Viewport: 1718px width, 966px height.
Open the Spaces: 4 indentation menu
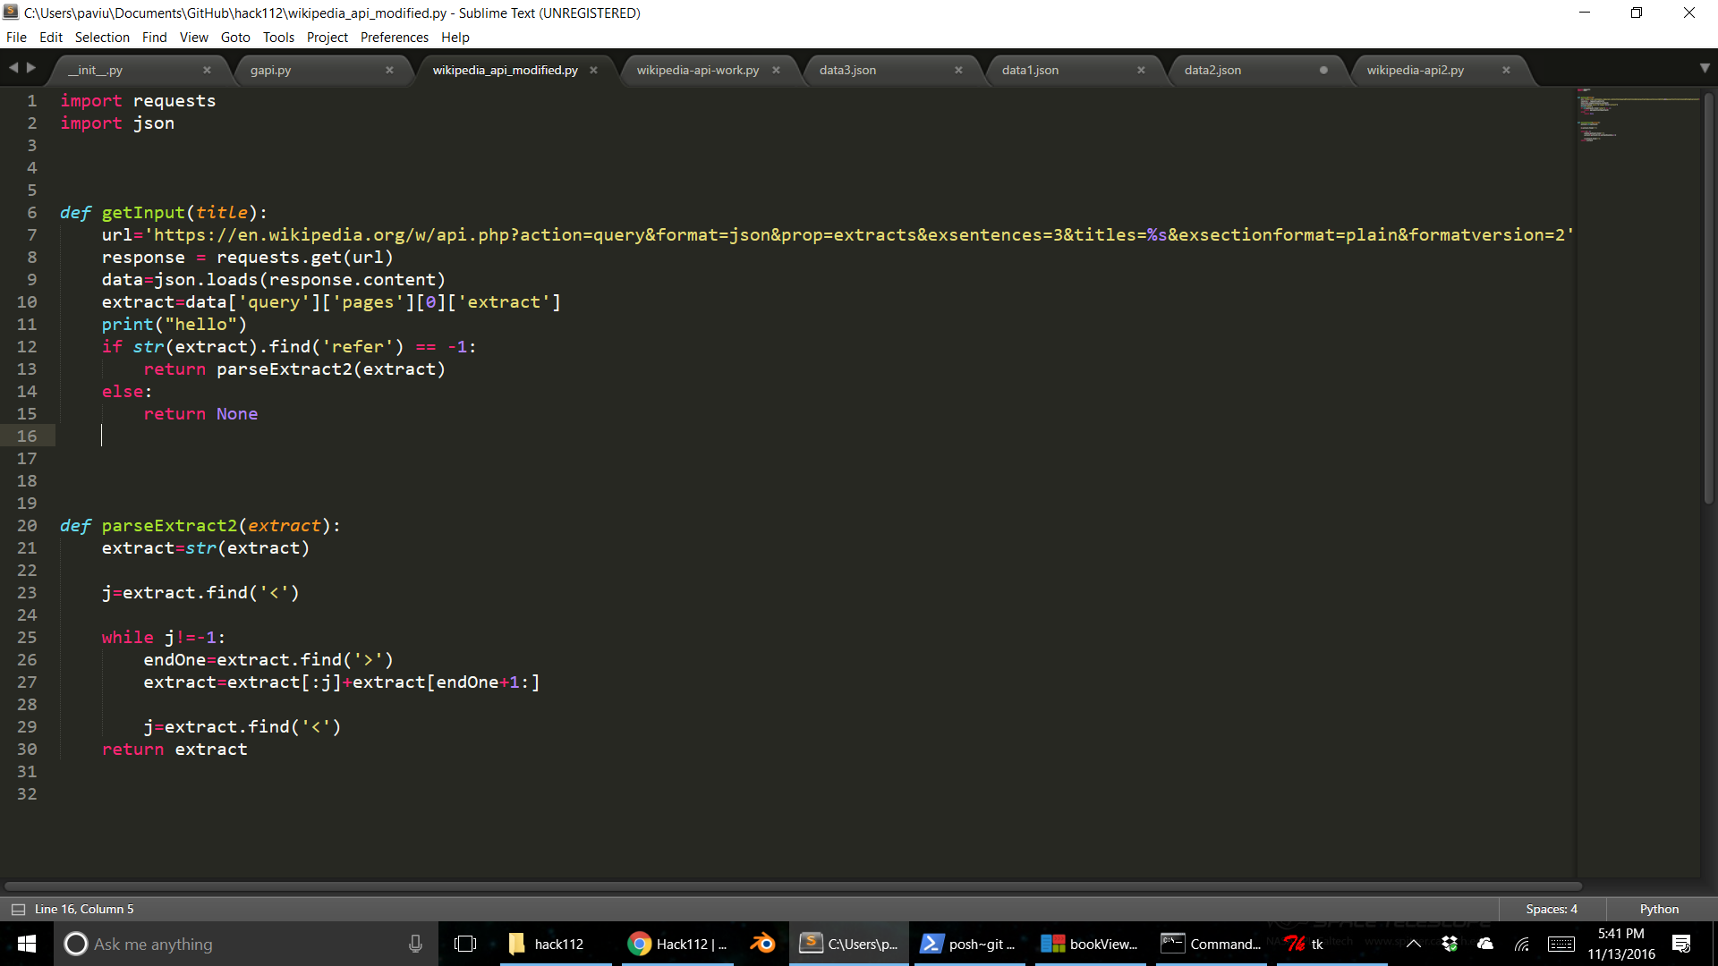pos(1552,909)
